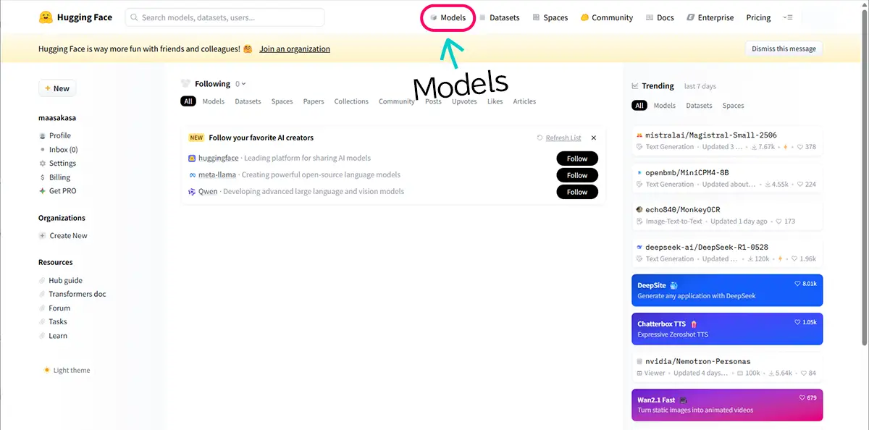Click the Billing card icon
This screenshot has width=869, height=430.
point(43,177)
